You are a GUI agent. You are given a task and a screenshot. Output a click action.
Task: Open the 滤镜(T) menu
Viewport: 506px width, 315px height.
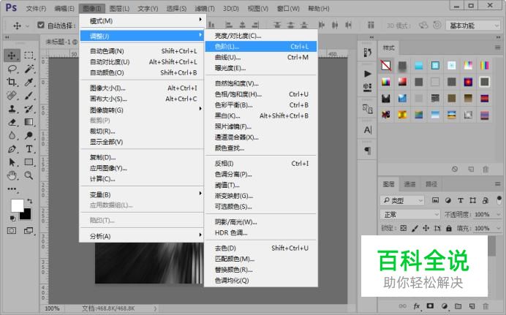[x=205, y=8]
